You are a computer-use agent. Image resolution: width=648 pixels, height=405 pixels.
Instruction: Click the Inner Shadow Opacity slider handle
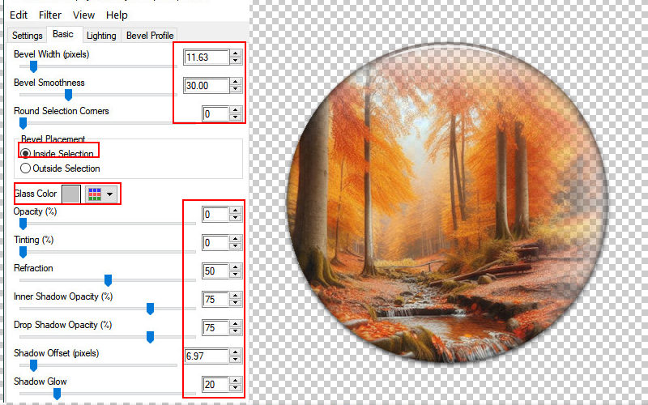pyautogui.click(x=151, y=309)
